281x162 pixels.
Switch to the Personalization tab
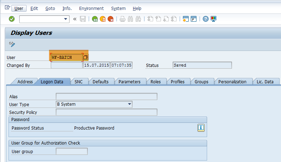click(x=232, y=82)
